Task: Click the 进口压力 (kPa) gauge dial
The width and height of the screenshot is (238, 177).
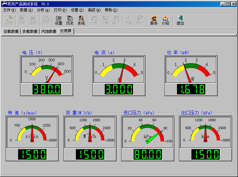Action: point(148,132)
